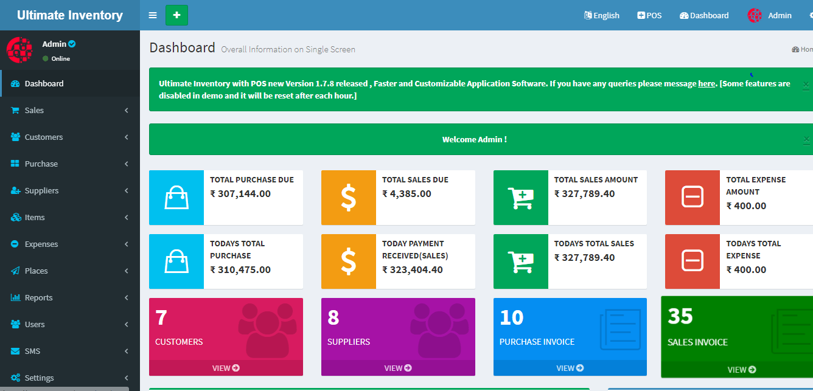
Task: Click the ₹ 307,144.00 purchase due value
Action: click(240, 194)
